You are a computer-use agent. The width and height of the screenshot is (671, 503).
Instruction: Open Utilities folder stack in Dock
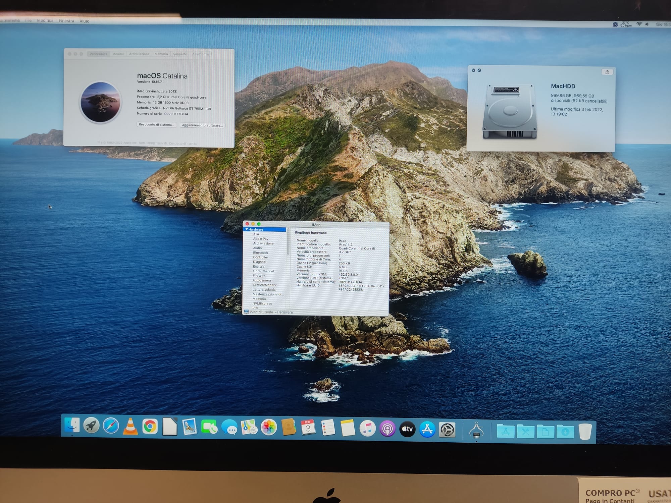pyautogui.click(x=525, y=432)
